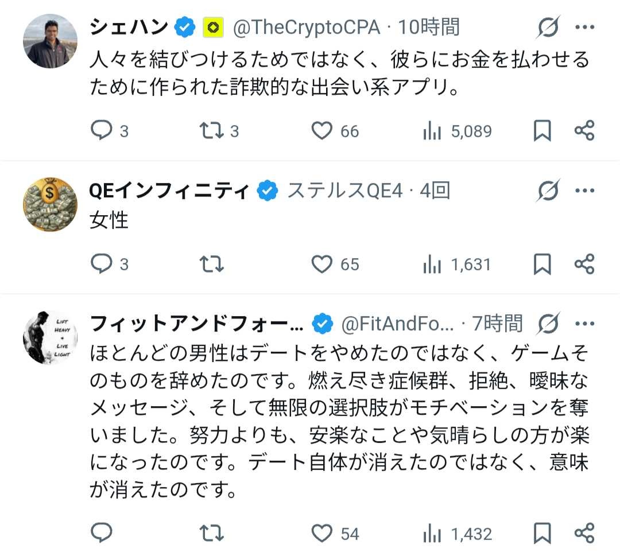Like the post with 66 likes
The width and height of the screenshot is (620, 557).
point(322,131)
